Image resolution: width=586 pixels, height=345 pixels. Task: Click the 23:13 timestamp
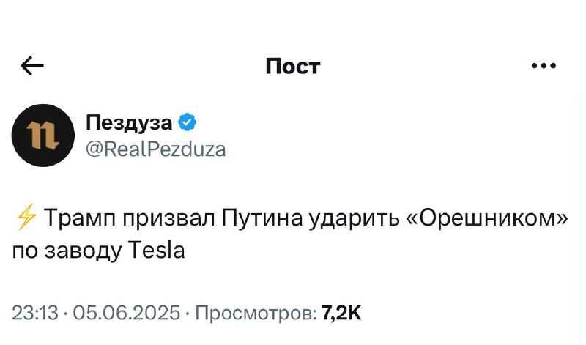[35, 313]
